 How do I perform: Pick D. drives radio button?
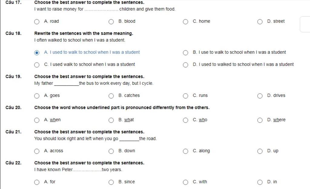260,96
